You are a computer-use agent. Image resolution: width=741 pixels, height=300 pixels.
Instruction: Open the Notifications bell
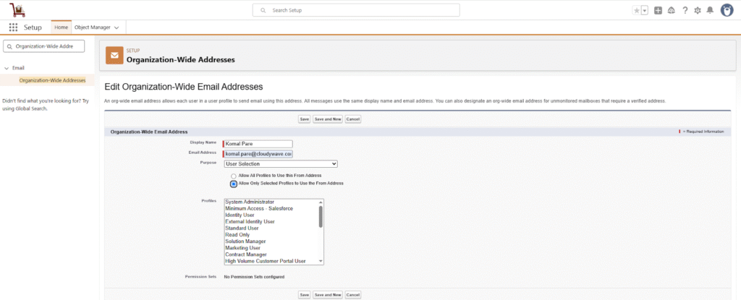(x=710, y=10)
